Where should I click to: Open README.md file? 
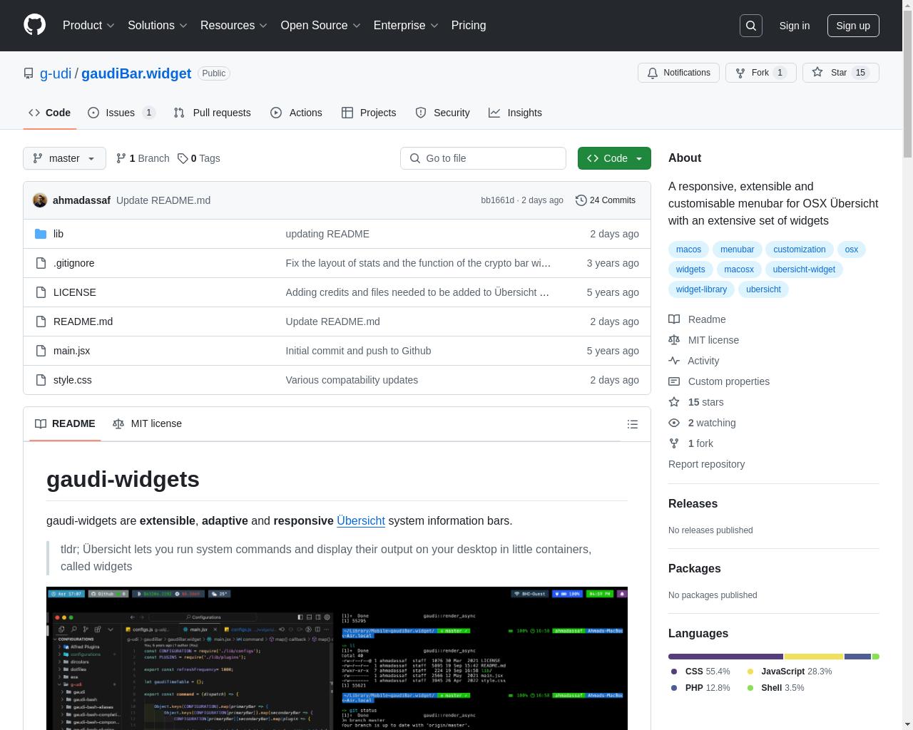83,322
